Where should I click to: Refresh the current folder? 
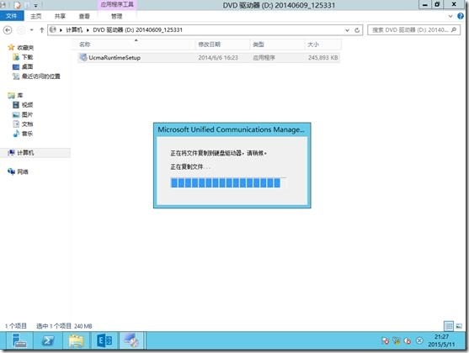point(357,30)
